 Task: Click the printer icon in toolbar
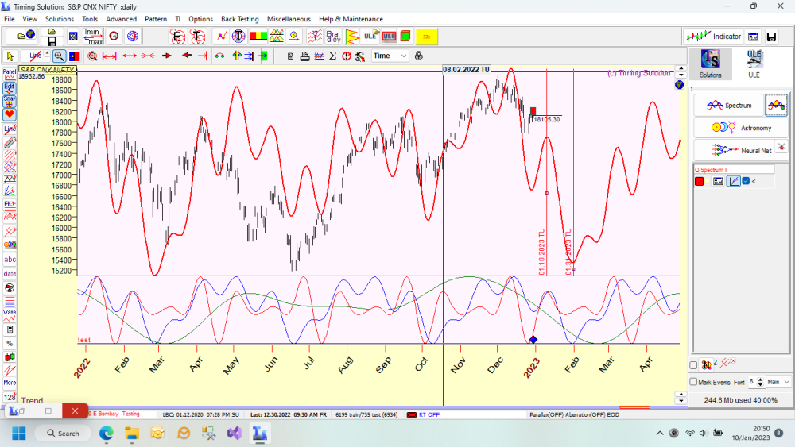tap(304, 56)
